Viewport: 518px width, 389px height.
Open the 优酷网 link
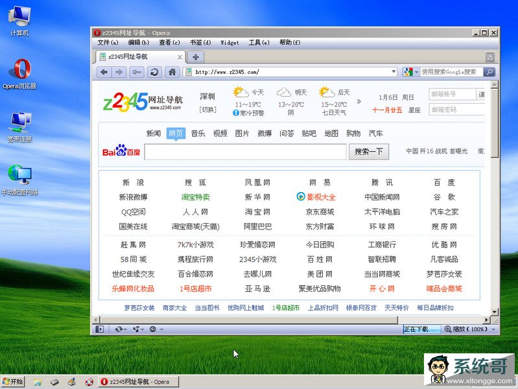pos(444,244)
